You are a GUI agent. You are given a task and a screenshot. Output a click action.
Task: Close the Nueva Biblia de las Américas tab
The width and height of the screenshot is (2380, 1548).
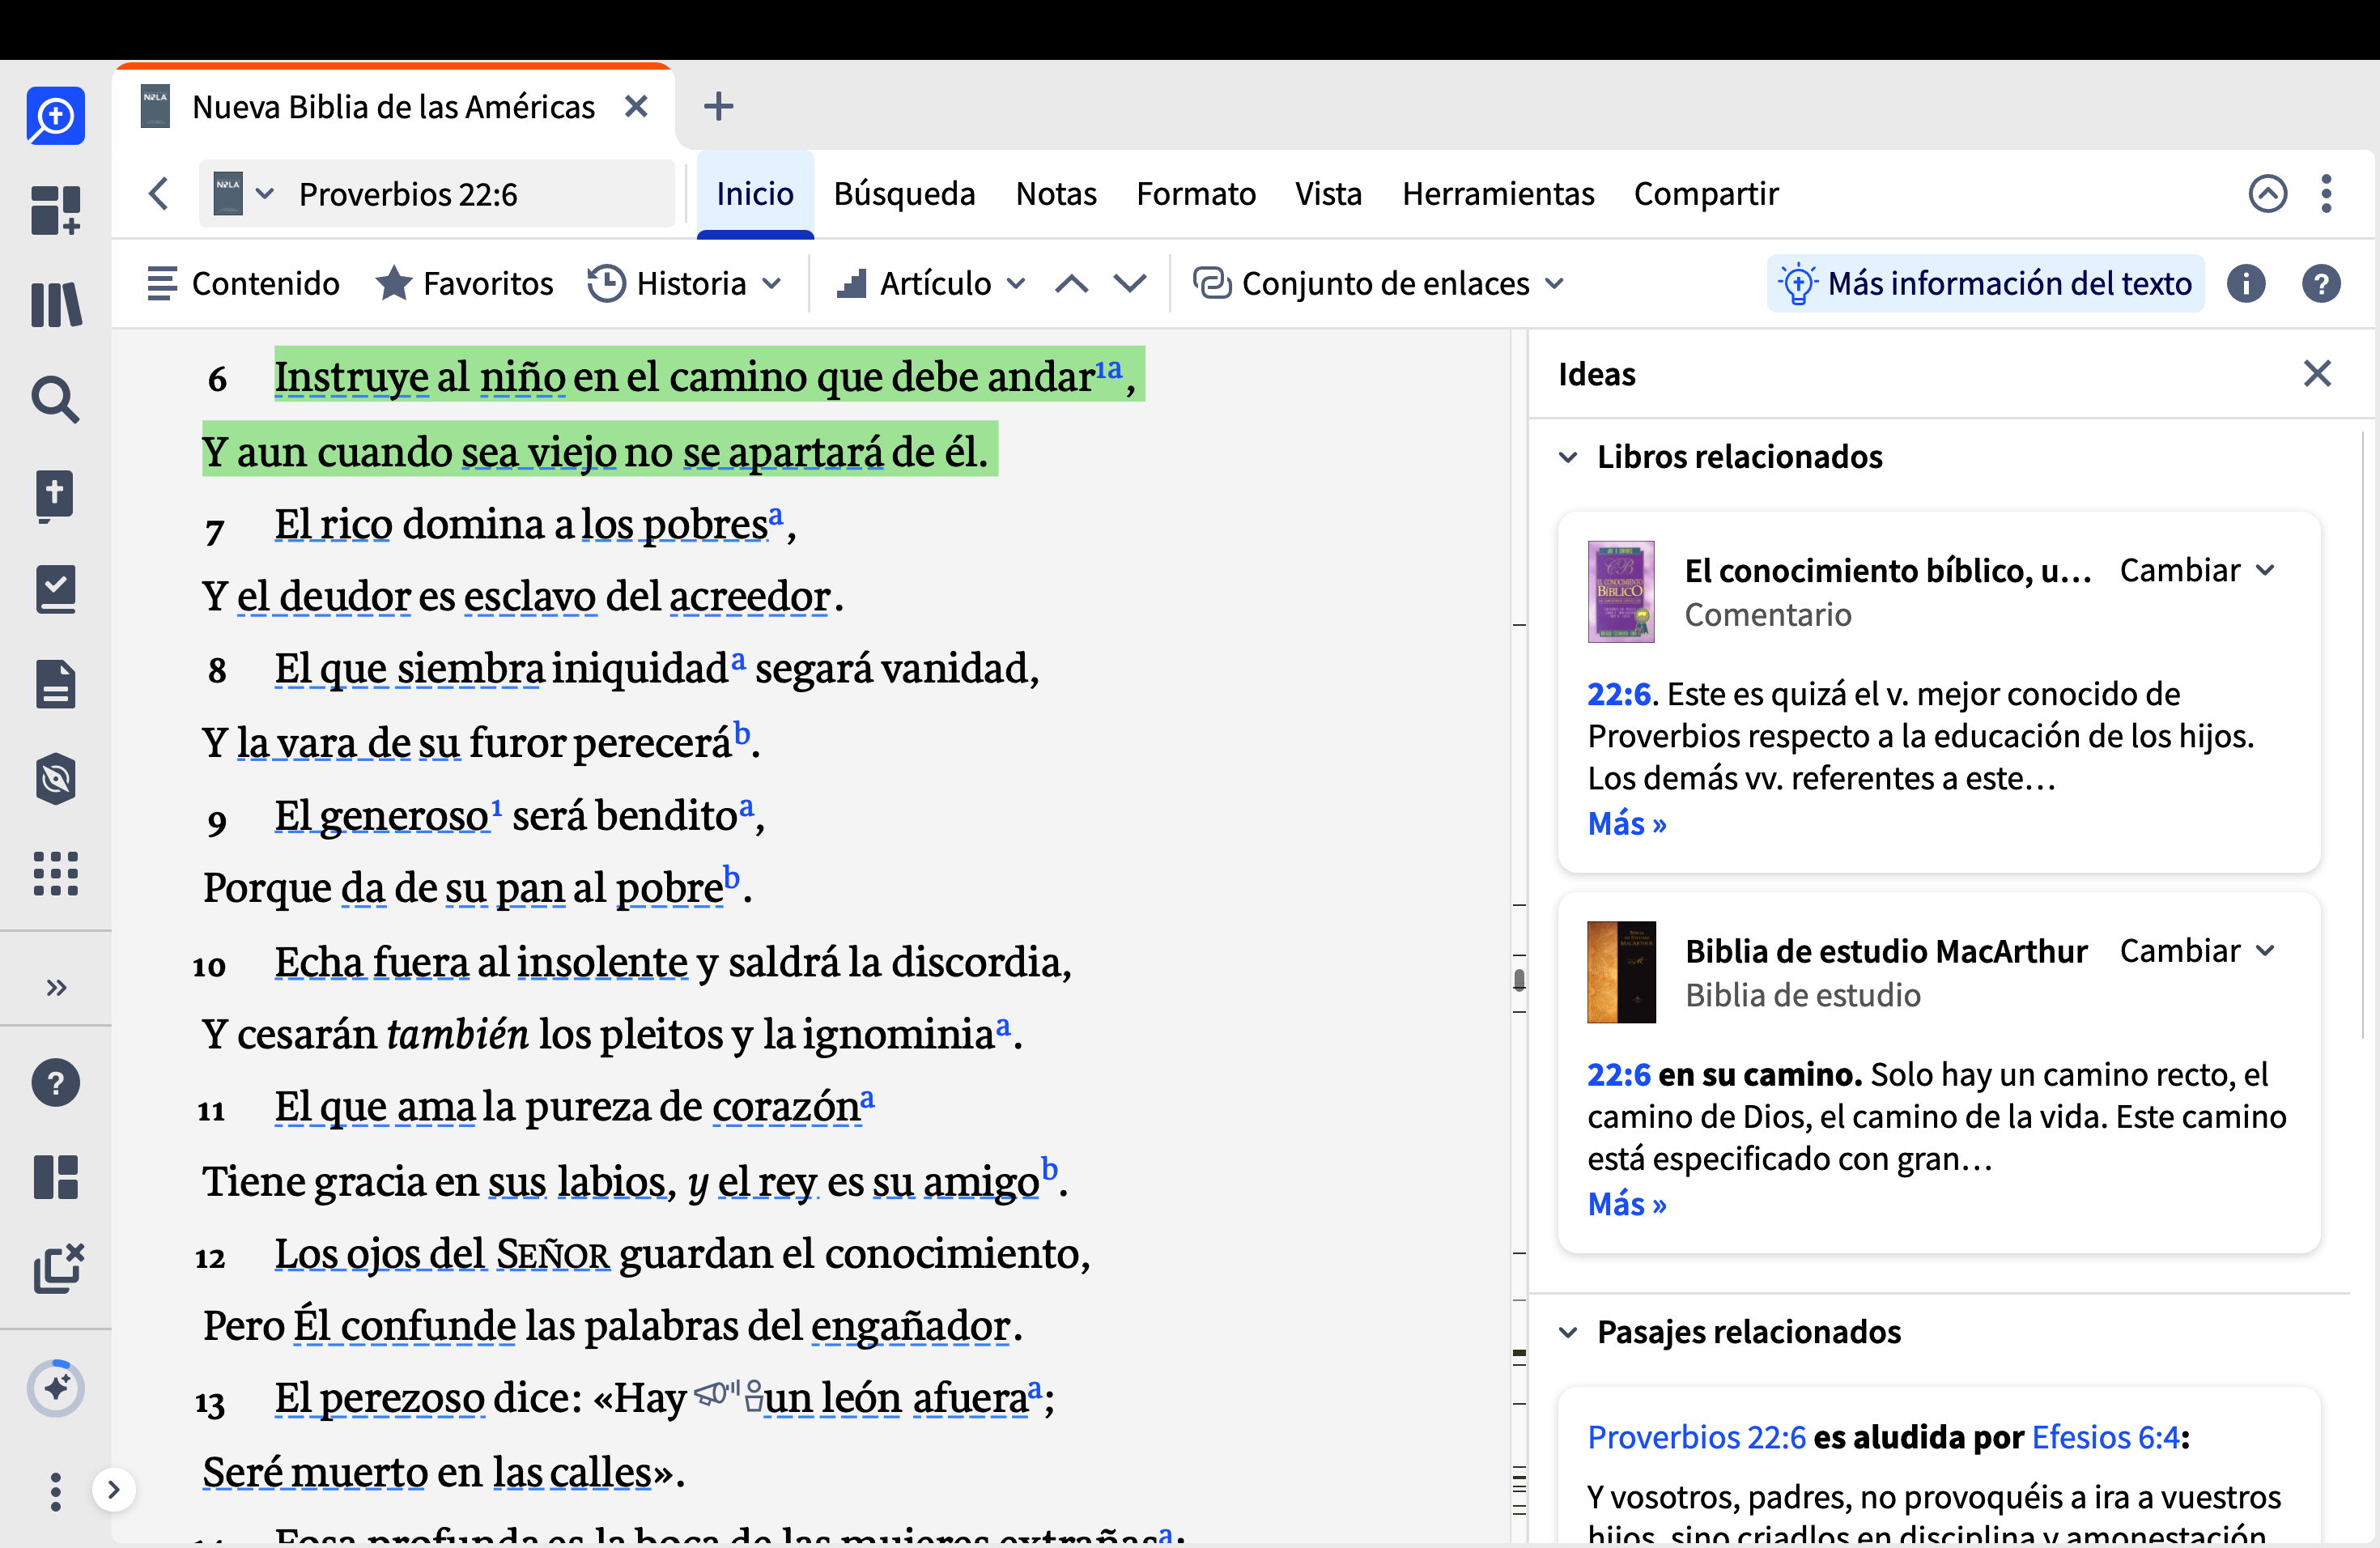coord(636,106)
